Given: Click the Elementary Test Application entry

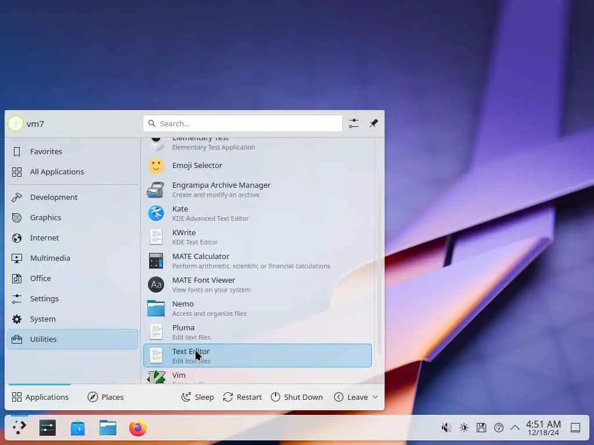Looking at the screenshot, I should [258, 144].
